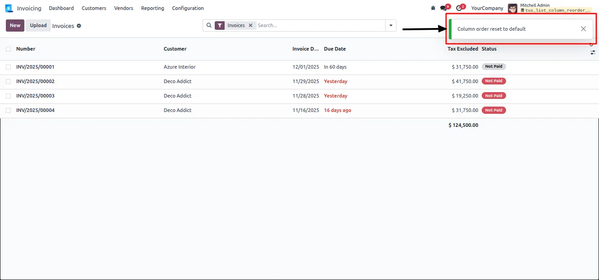Open the Vendors menu

(124, 8)
